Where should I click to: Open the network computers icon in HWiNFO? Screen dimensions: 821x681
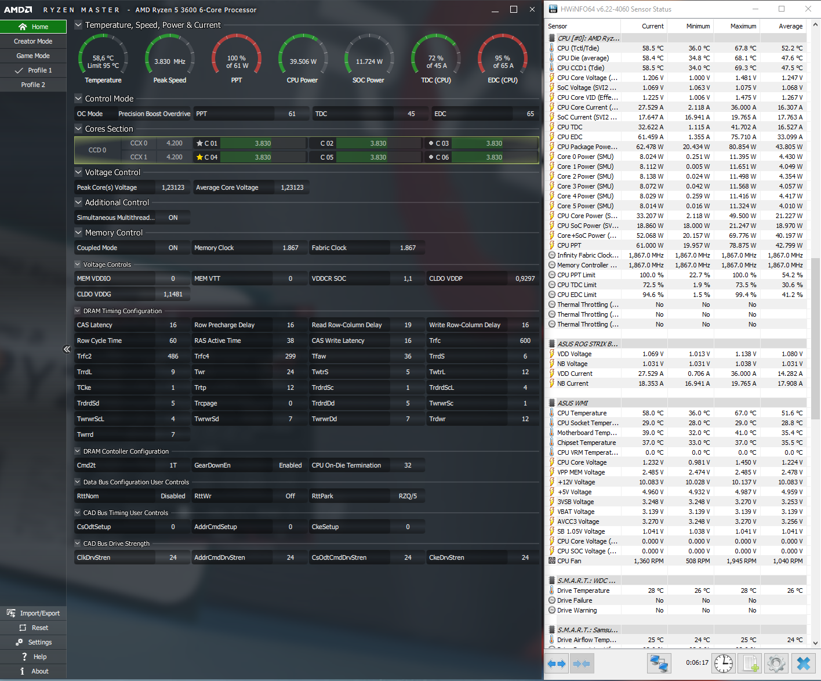coord(659,663)
